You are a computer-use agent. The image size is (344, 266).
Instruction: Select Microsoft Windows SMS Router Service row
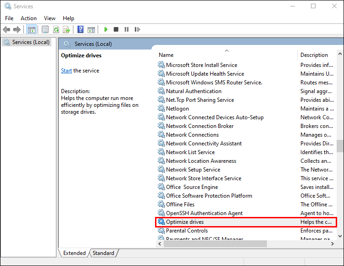pos(246,83)
